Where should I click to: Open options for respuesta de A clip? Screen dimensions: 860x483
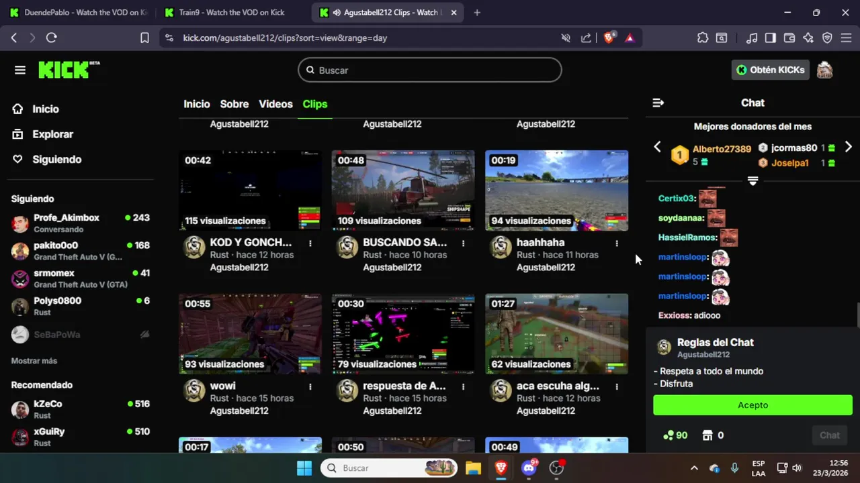point(464,386)
